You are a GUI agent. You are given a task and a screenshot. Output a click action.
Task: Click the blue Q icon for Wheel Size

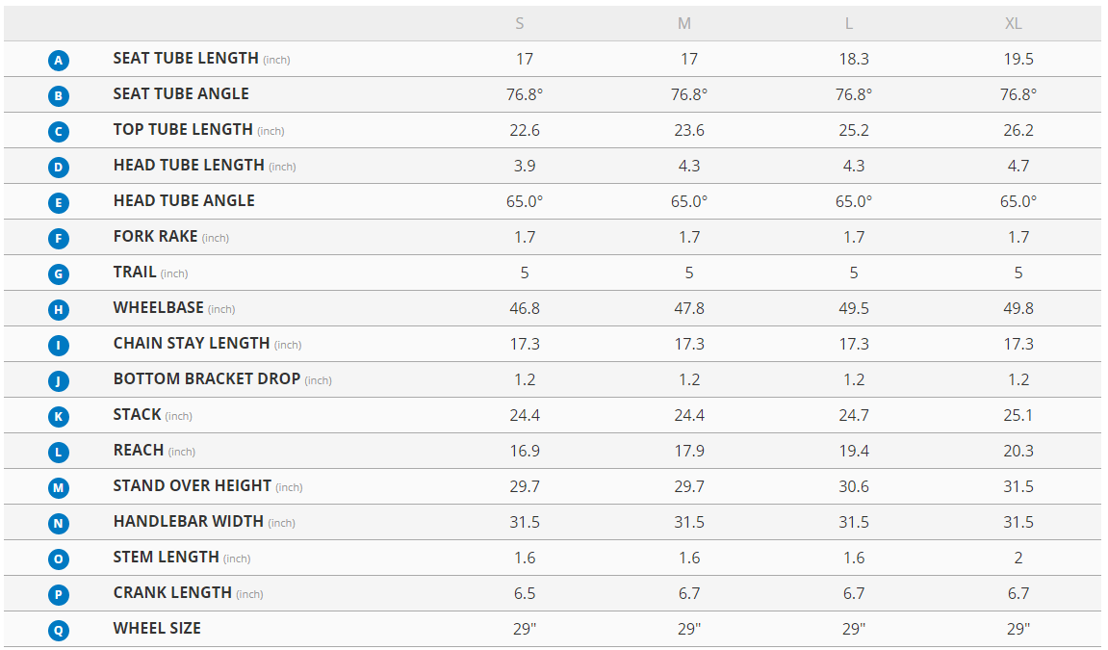pyautogui.click(x=59, y=630)
